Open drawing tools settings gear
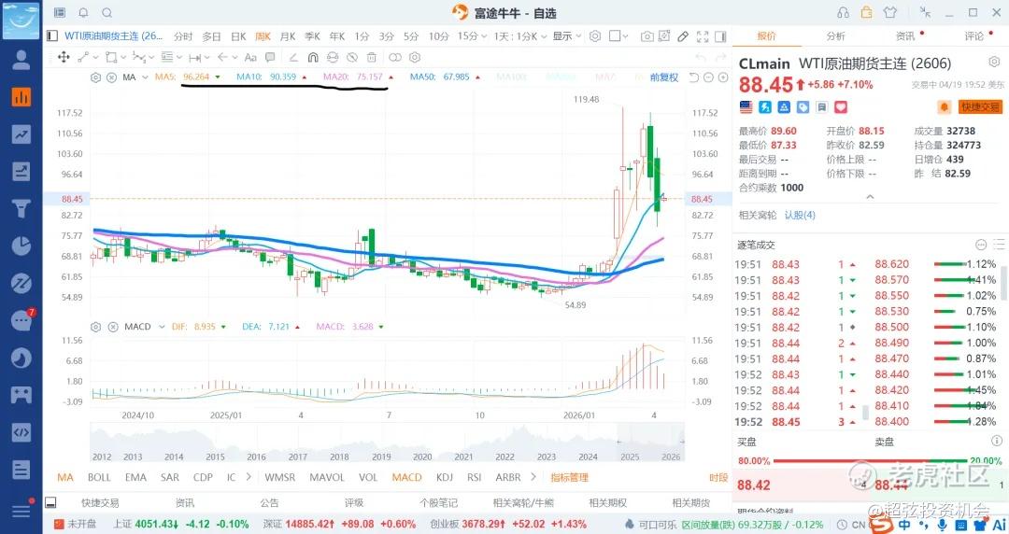 pos(415,57)
